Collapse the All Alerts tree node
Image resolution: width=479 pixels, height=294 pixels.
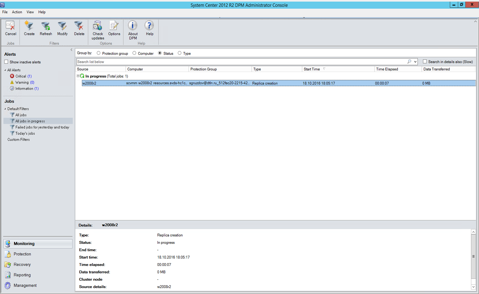tap(5, 70)
